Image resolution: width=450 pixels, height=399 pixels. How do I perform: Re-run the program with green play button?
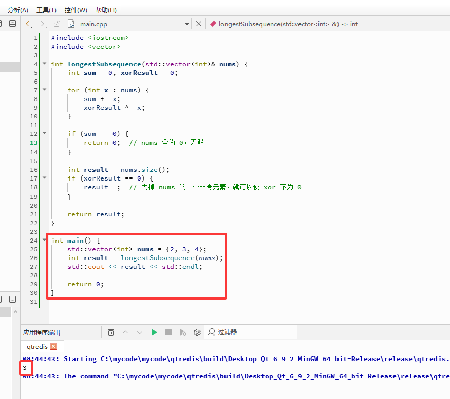click(x=154, y=332)
